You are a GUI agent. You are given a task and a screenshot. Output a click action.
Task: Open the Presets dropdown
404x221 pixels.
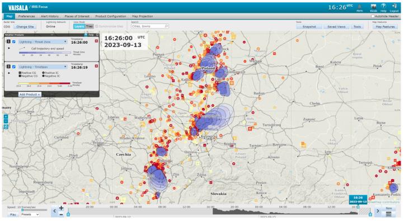(x=30, y=214)
